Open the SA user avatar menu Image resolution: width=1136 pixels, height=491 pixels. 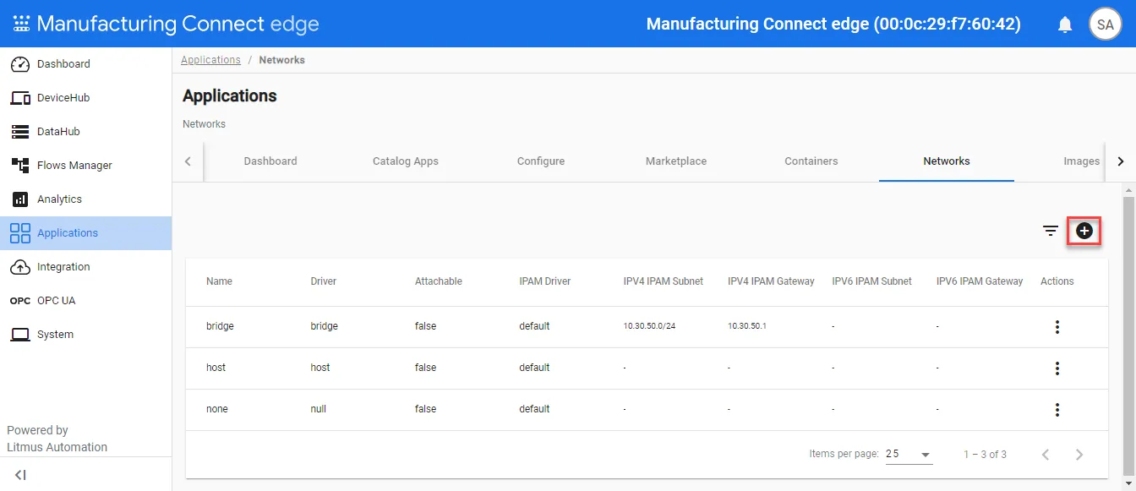[1105, 25]
